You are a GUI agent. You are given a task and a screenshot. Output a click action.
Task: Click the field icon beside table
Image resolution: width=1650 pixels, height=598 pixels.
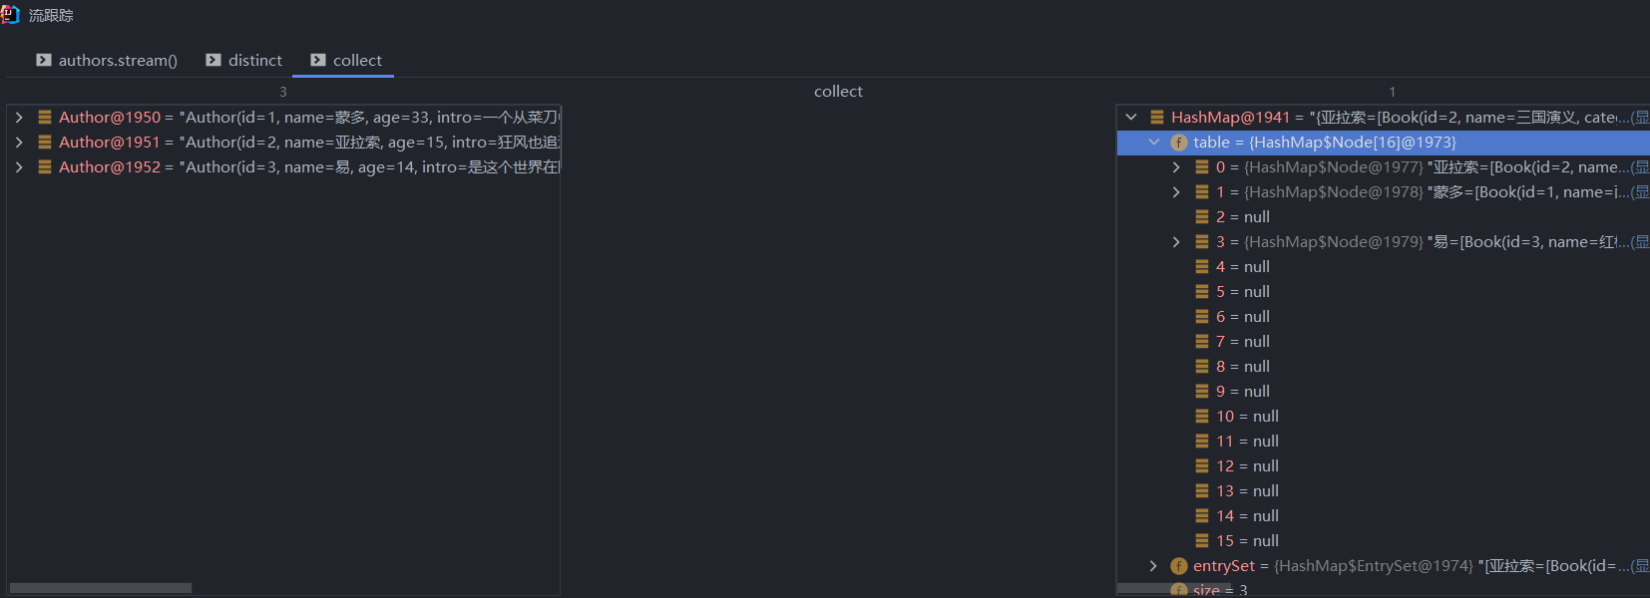1179,143
